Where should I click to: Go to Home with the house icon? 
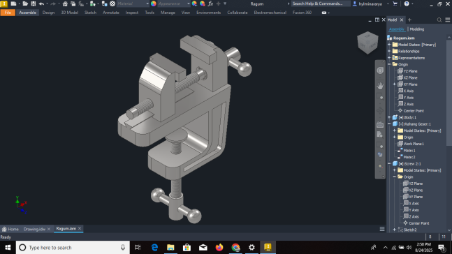point(65,3)
